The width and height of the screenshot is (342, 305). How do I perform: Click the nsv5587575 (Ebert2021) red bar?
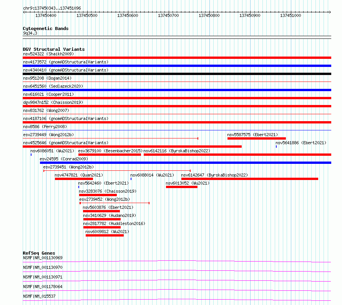pos(257,138)
